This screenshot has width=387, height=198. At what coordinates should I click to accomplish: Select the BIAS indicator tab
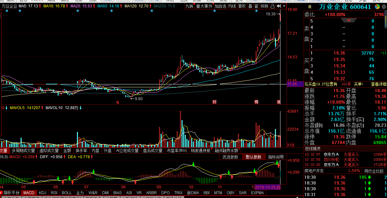[118, 193]
